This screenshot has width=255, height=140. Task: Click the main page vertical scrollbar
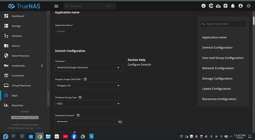click(254, 21)
